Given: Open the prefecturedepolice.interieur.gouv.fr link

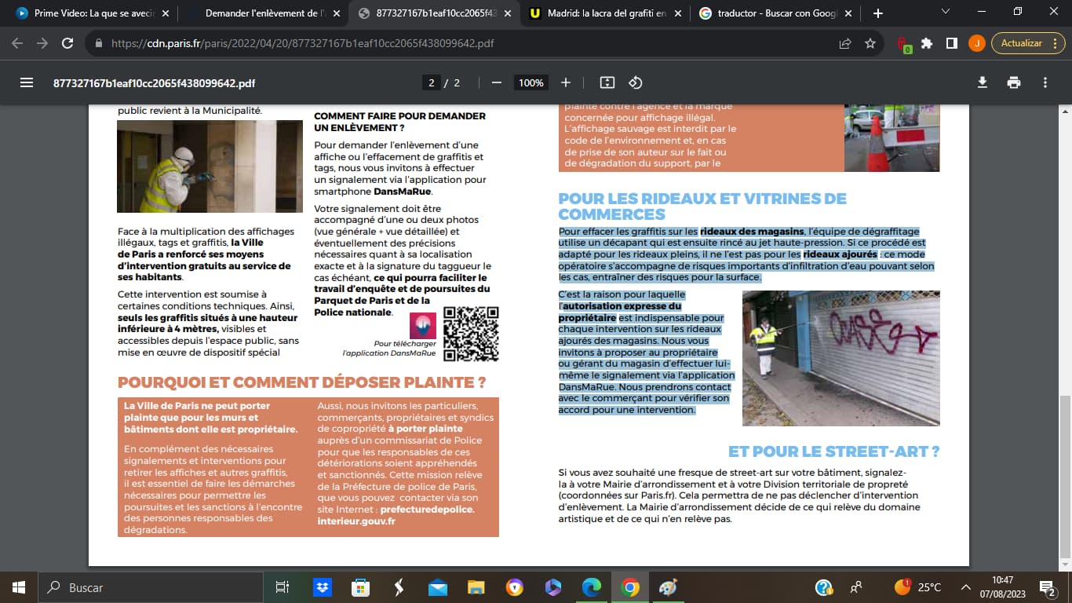Looking at the screenshot, I should pyautogui.click(x=396, y=515).
